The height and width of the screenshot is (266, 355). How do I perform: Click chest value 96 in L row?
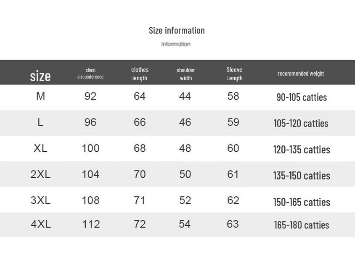90,122
